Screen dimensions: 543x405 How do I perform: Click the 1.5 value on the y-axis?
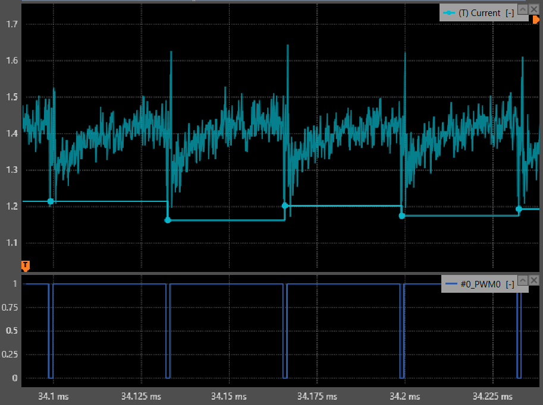coord(11,96)
